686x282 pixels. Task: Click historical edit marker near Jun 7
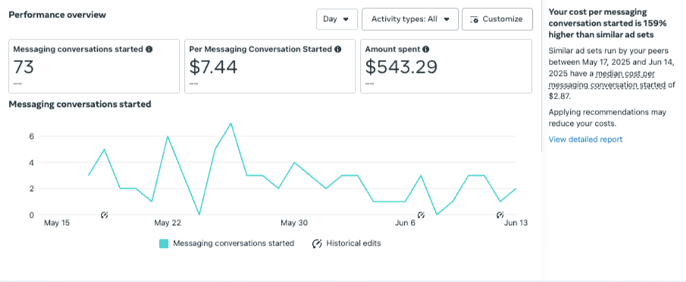click(421, 215)
